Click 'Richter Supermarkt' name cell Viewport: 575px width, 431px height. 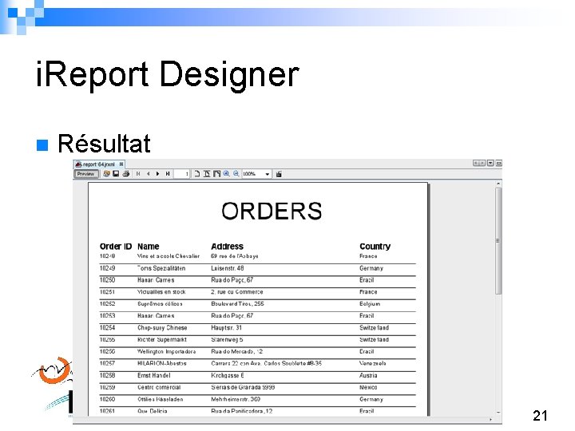pyautogui.click(x=161, y=340)
